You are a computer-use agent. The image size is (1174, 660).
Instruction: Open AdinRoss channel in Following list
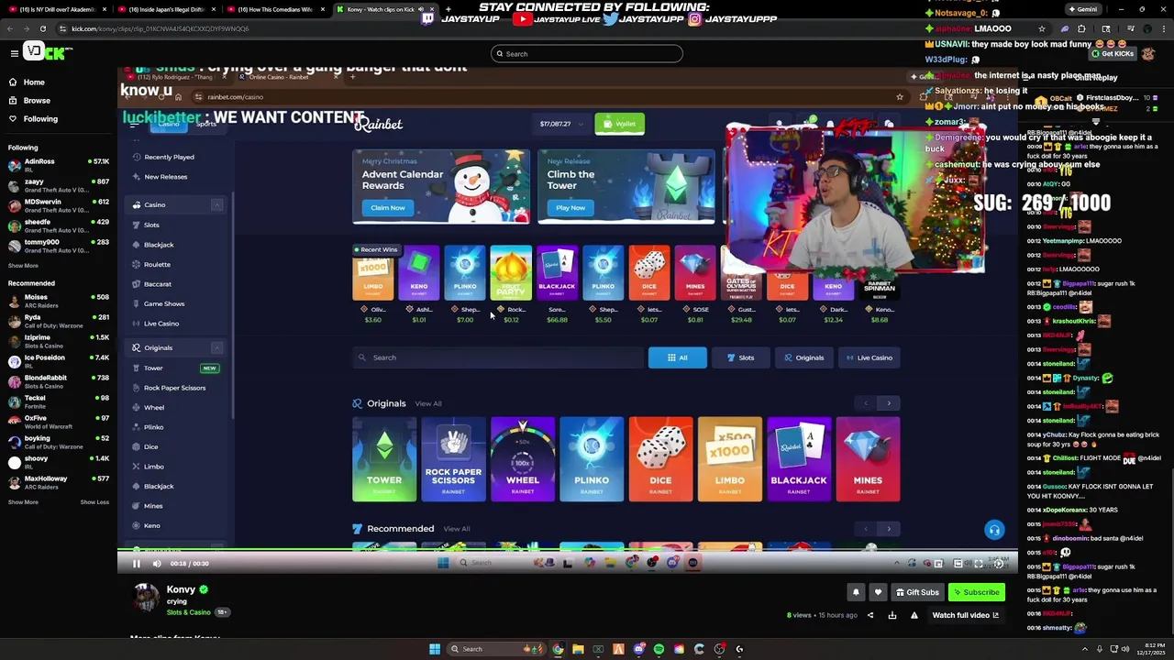59,165
